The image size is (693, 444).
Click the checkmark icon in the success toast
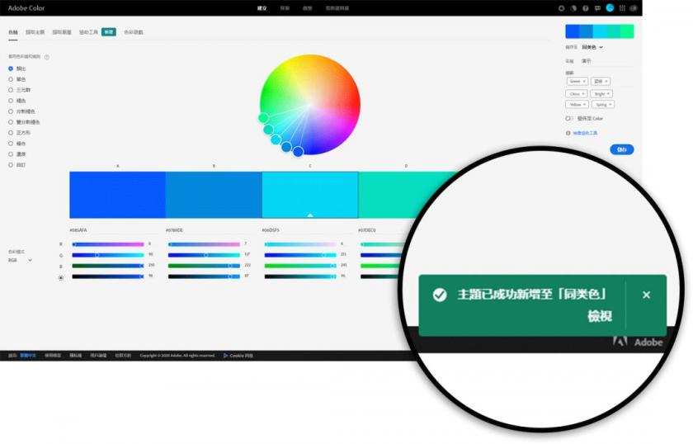tap(440, 295)
